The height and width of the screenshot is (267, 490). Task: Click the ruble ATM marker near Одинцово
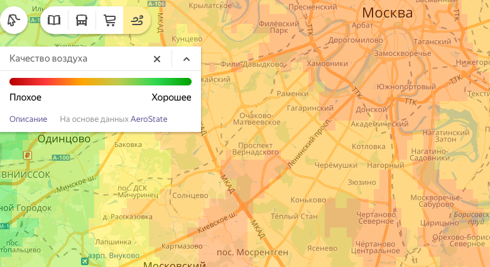[x=28, y=155]
